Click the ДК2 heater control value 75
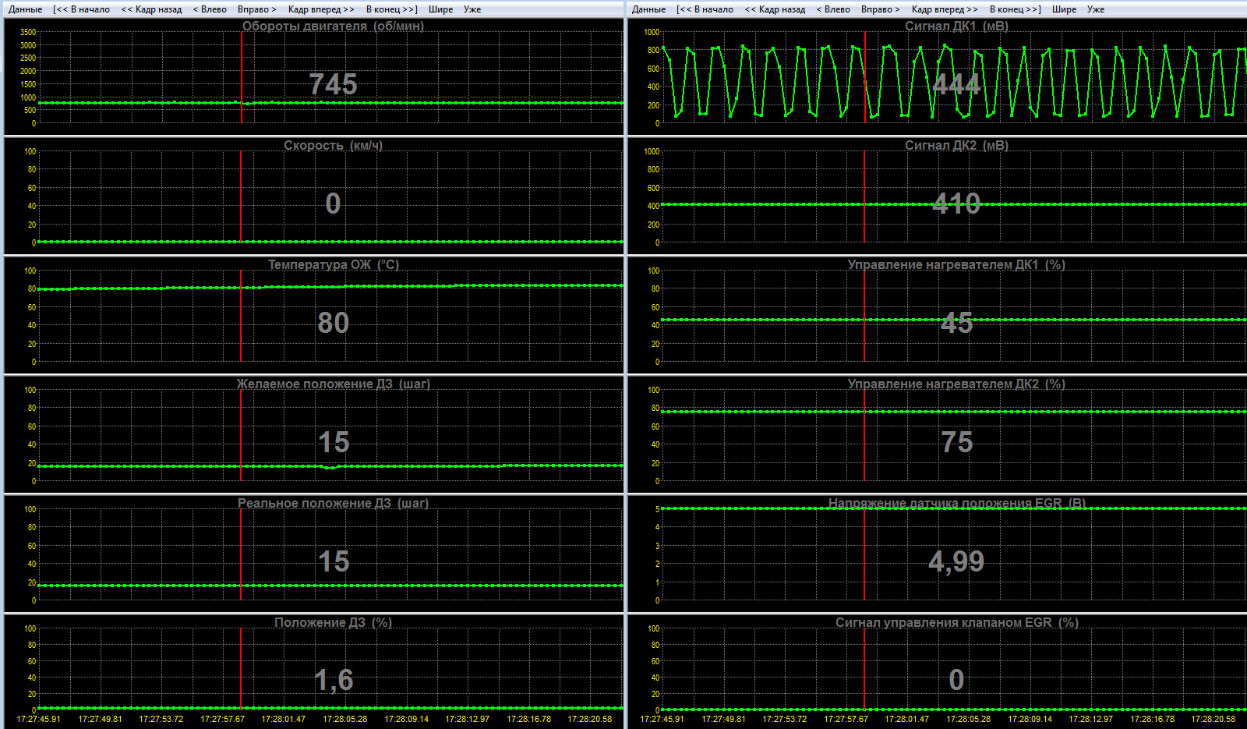Image resolution: width=1247 pixels, height=729 pixels. [956, 442]
